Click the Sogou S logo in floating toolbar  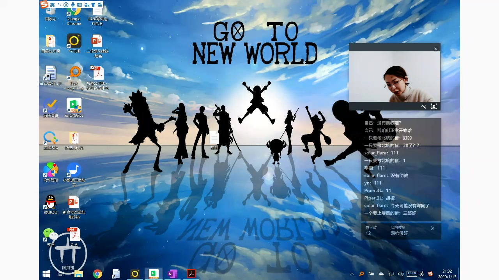(x=44, y=5)
